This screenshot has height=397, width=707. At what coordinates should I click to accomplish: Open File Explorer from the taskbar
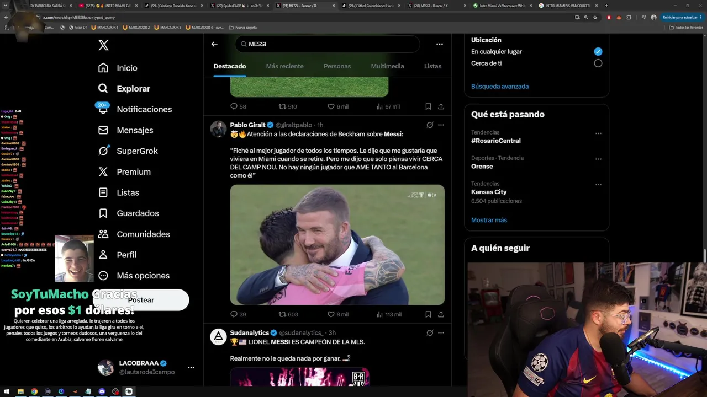[20, 391]
